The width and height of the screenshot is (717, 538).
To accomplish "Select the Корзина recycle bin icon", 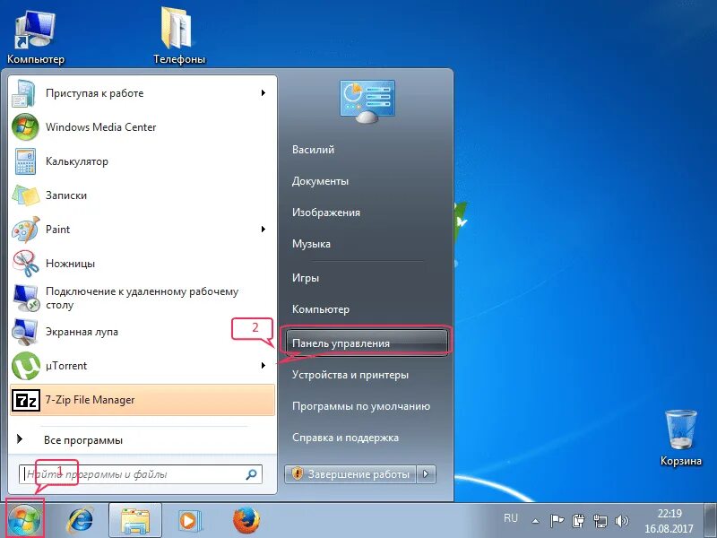I will (x=681, y=430).
